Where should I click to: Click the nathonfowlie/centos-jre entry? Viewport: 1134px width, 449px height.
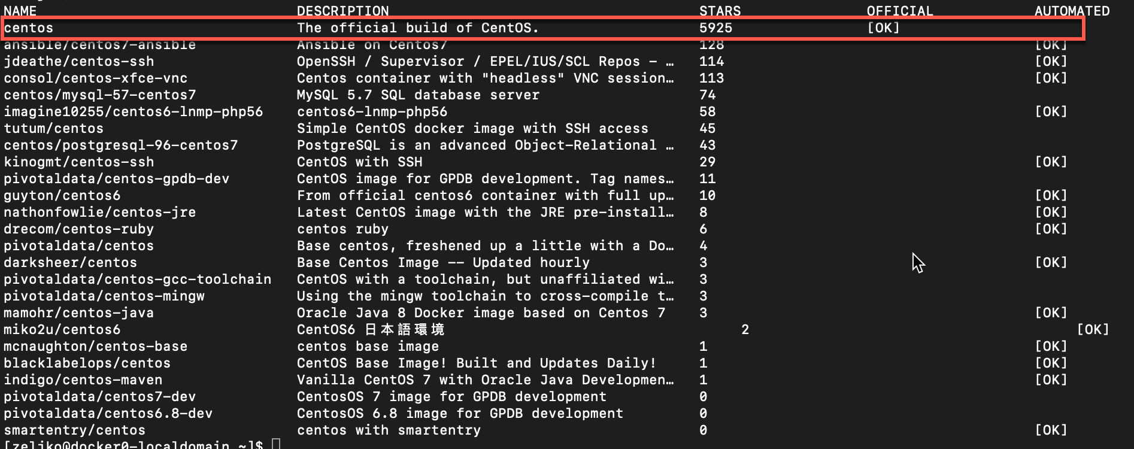point(100,213)
